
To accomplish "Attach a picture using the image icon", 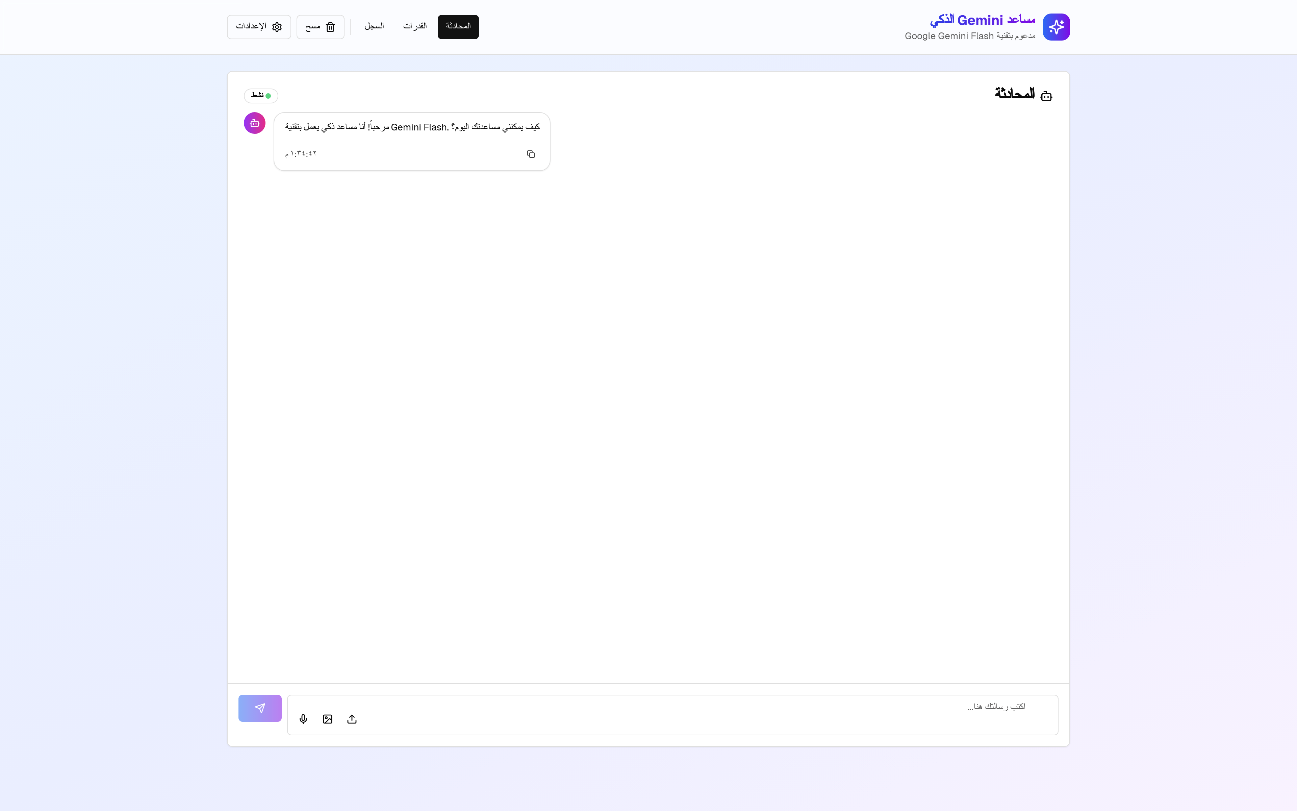I will point(328,719).
